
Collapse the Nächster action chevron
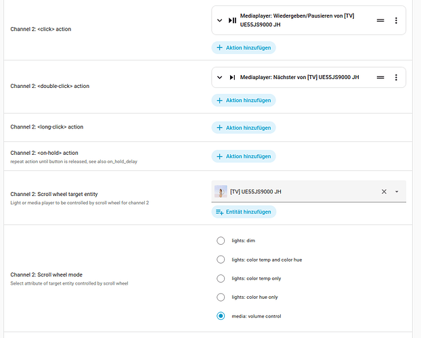pos(219,77)
